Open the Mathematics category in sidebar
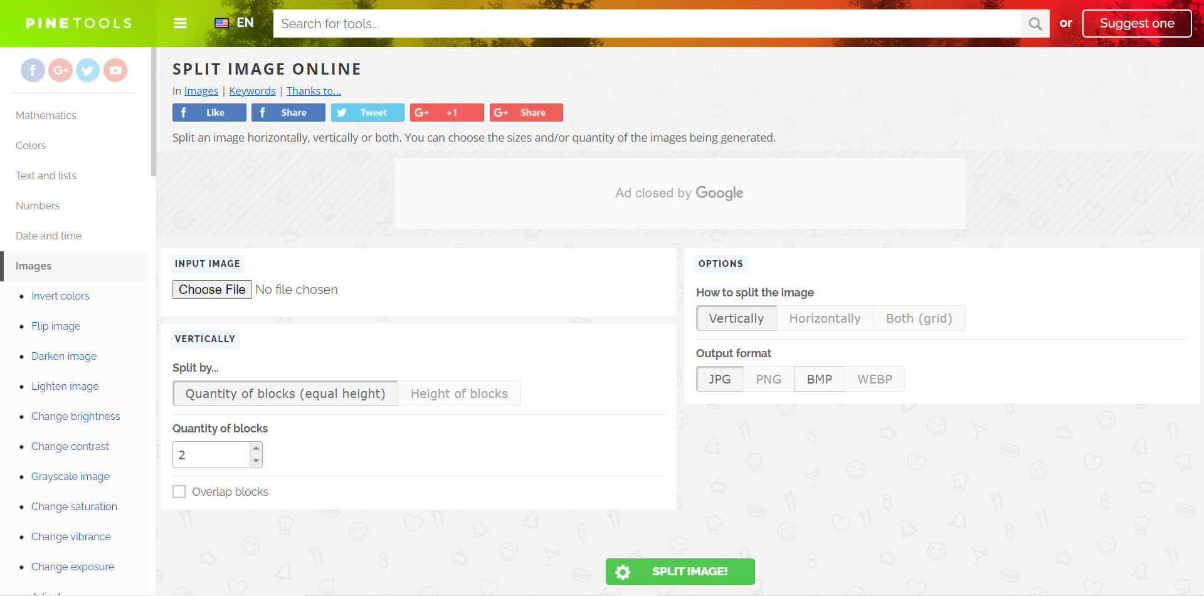The height and width of the screenshot is (596, 1204). click(46, 115)
